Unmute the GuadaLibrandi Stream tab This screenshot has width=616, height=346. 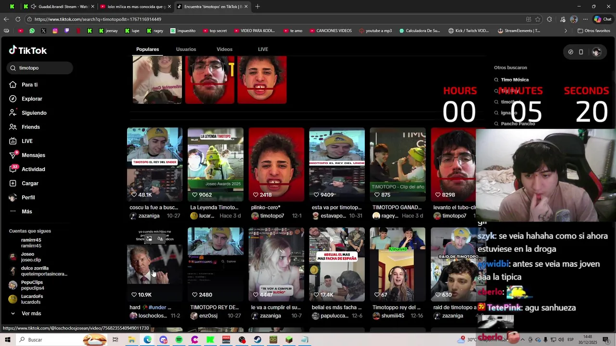coord(33,7)
